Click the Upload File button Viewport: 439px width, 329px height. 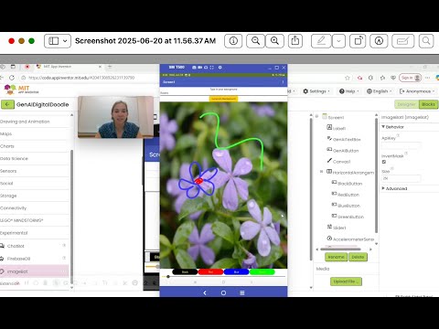tap(346, 281)
